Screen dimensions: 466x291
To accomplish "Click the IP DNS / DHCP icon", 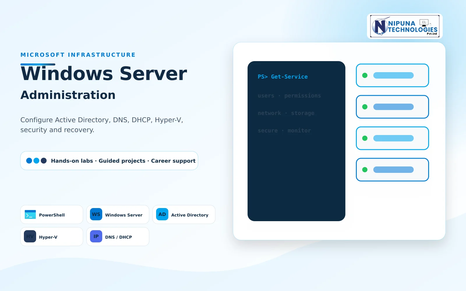I will coord(96,237).
